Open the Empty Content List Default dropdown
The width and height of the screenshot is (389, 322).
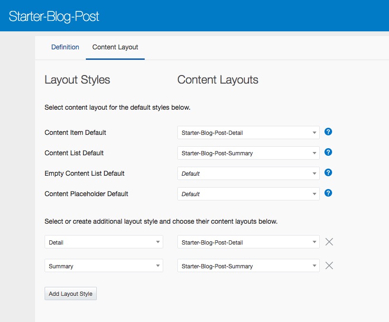pos(248,174)
